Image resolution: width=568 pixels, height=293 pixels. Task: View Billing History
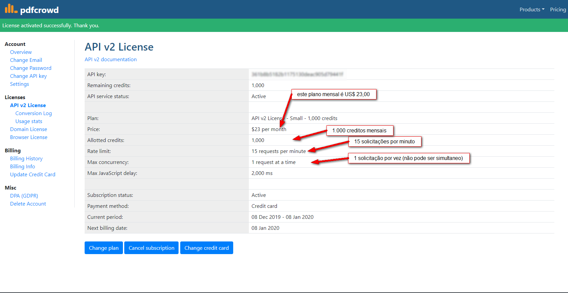click(26, 159)
